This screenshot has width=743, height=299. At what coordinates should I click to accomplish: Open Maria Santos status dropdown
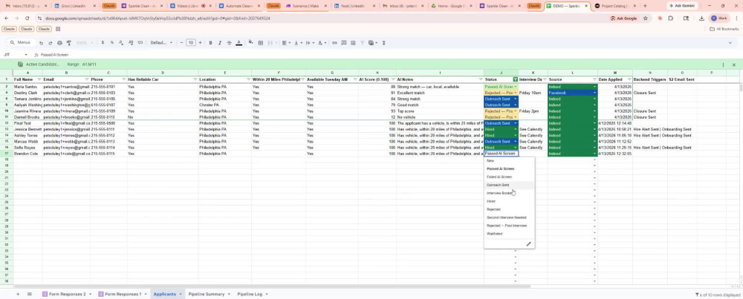(516, 87)
